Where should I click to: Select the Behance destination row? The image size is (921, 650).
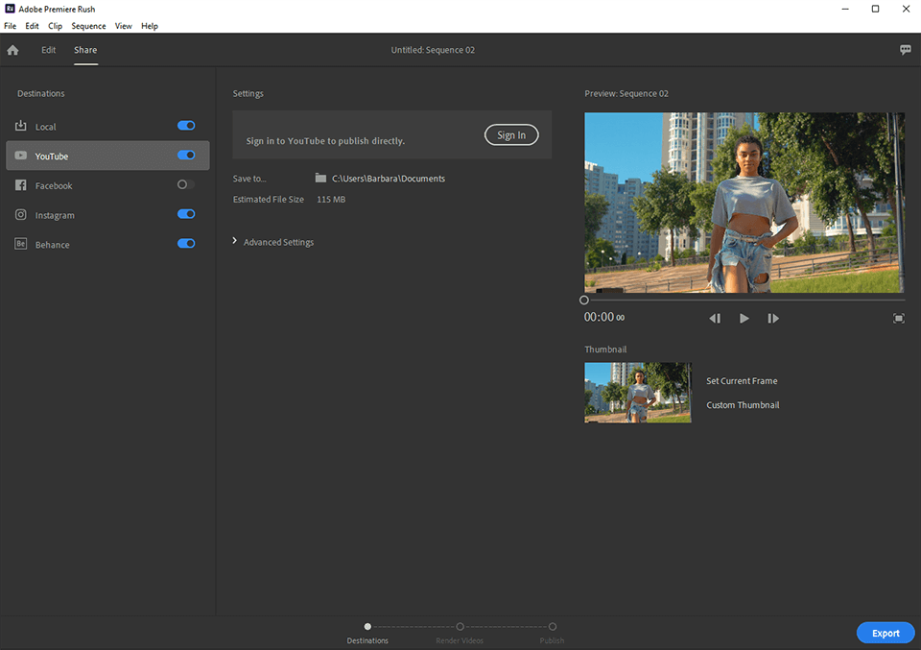coord(107,244)
